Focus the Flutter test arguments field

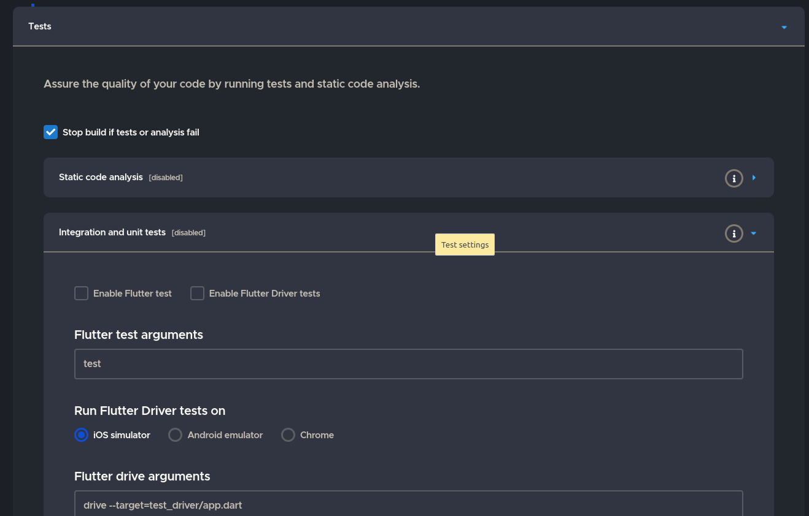[x=409, y=364]
